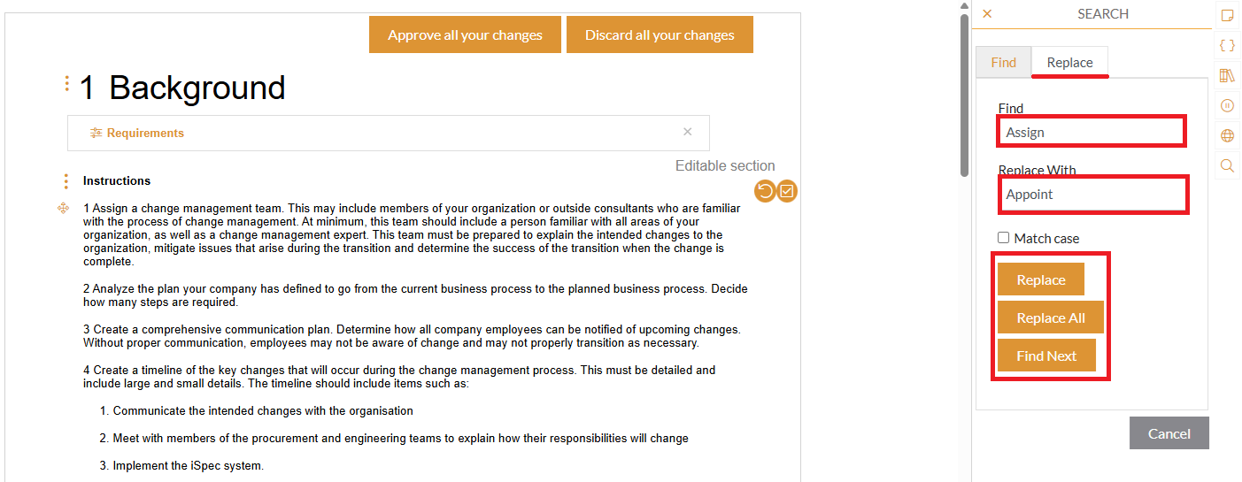Open the library books icon
The width and height of the screenshot is (1242, 482).
point(1227,75)
